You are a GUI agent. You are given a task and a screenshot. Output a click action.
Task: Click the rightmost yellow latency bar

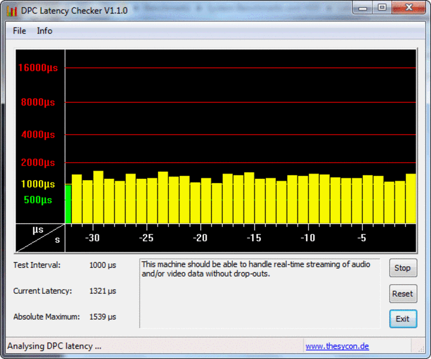pyautogui.click(x=411, y=198)
